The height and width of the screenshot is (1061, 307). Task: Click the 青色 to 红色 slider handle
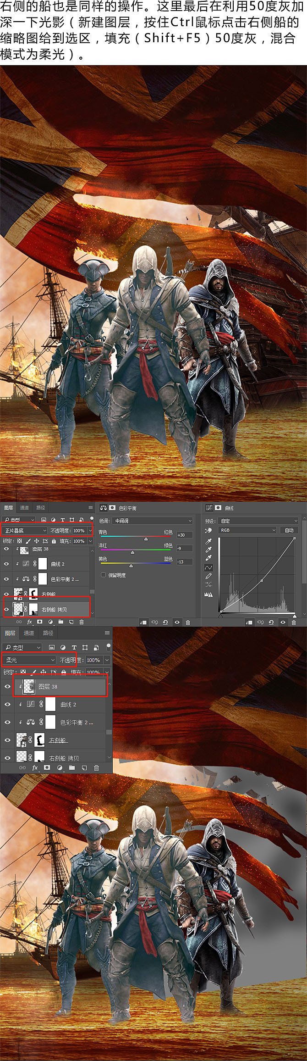(146, 539)
